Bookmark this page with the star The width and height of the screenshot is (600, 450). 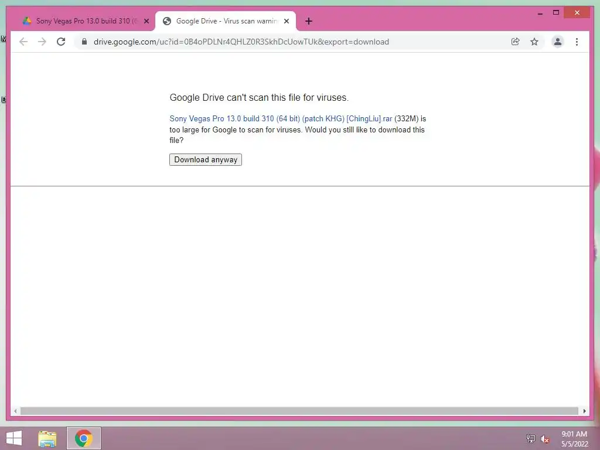coord(534,42)
